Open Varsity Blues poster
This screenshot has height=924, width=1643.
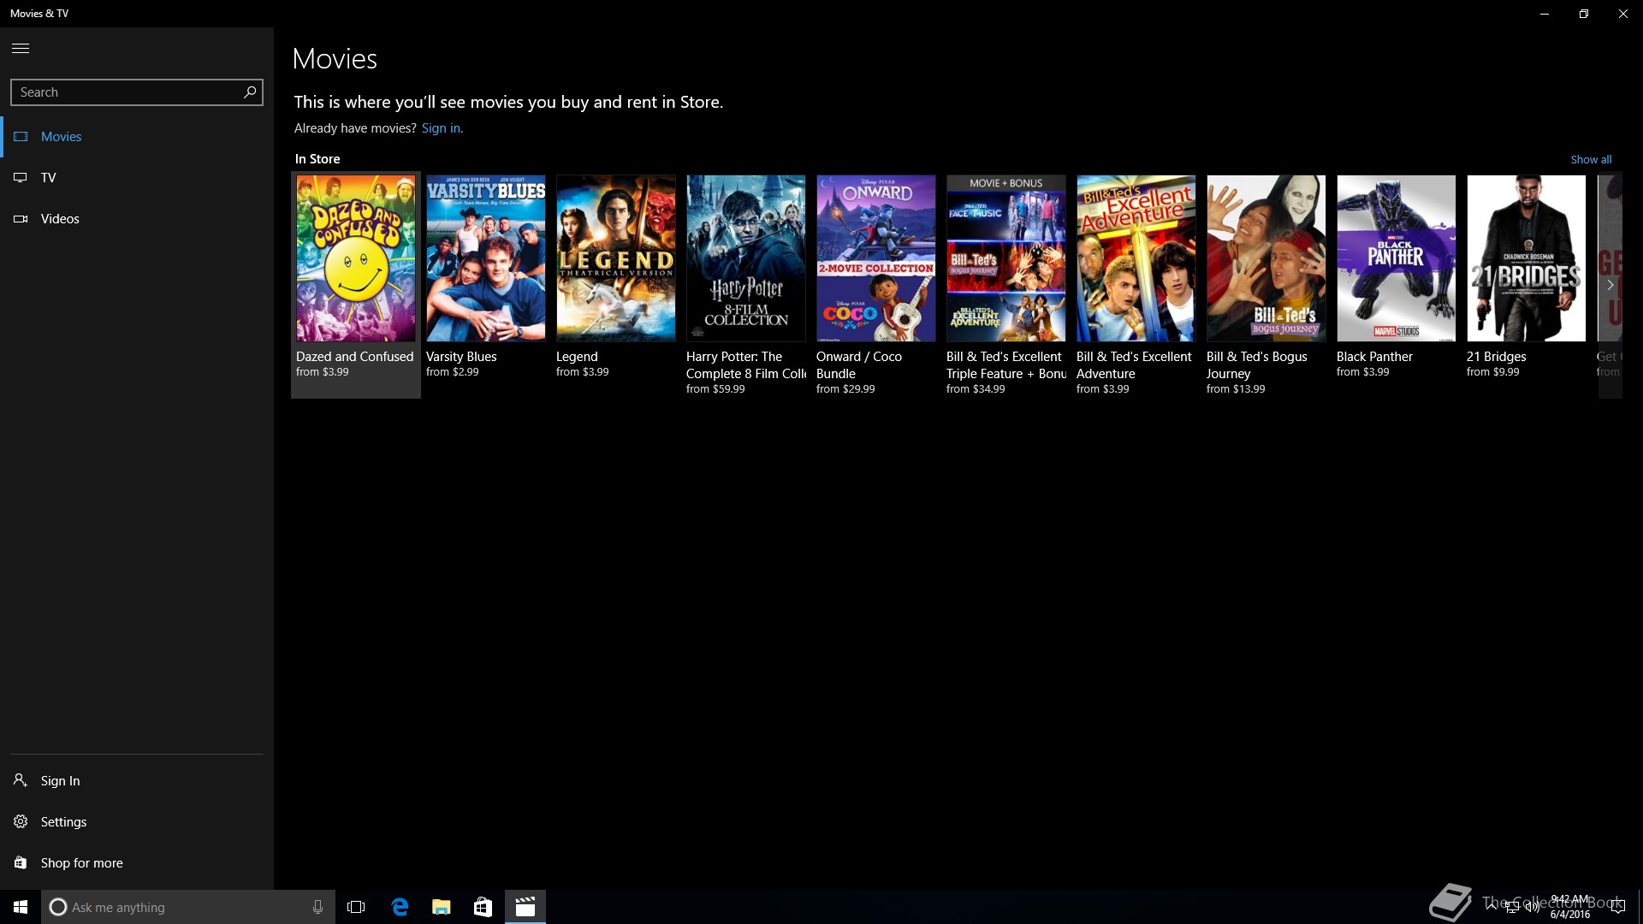(x=486, y=258)
